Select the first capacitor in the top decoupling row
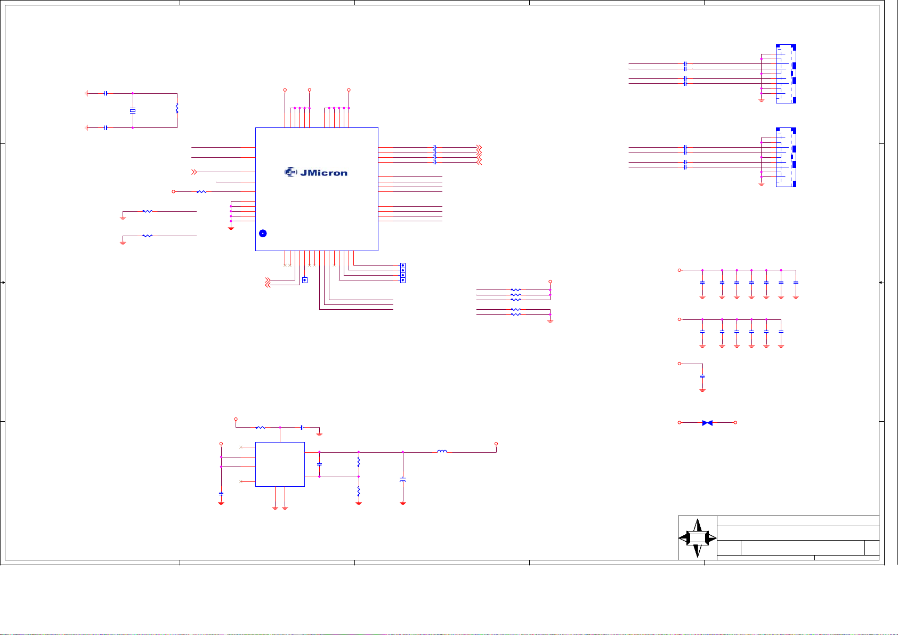898x635 pixels. [702, 283]
